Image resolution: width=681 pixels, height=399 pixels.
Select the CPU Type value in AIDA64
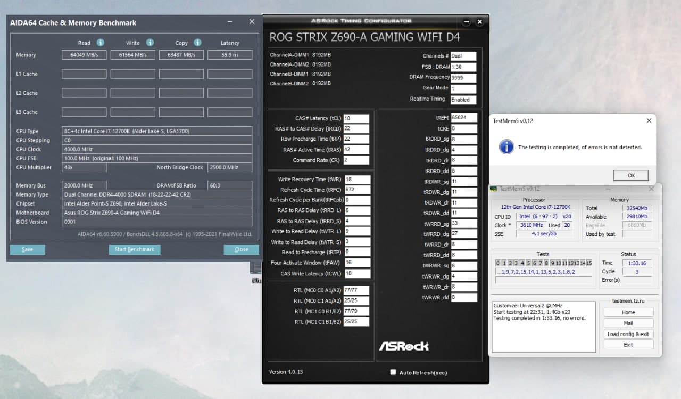pos(157,131)
